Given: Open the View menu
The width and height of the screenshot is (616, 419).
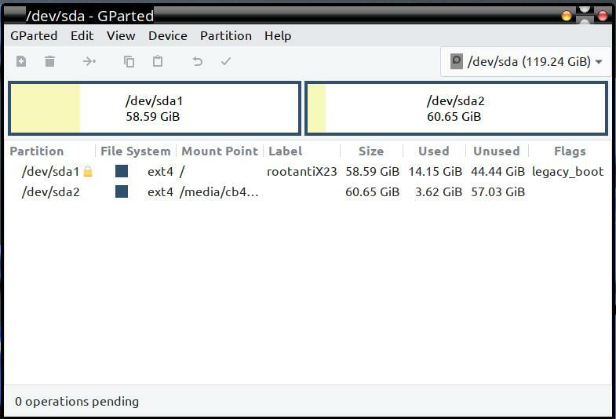Looking at the screenshot, I should (121, 36).
